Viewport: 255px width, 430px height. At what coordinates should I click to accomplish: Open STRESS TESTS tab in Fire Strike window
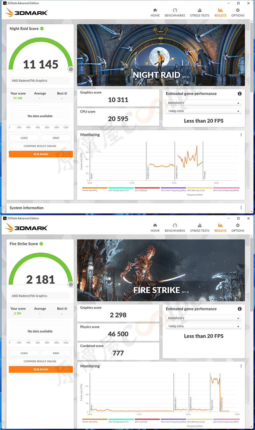click(x=200, y=228)
